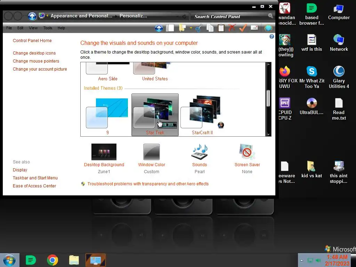Screen dimensions: 356x267
Task: Select the Read me.txt desktop file
Action: tap(339, 109)
